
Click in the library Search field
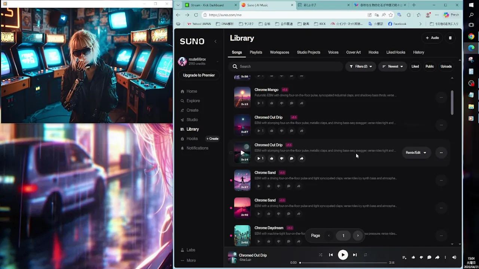(286, 67)
